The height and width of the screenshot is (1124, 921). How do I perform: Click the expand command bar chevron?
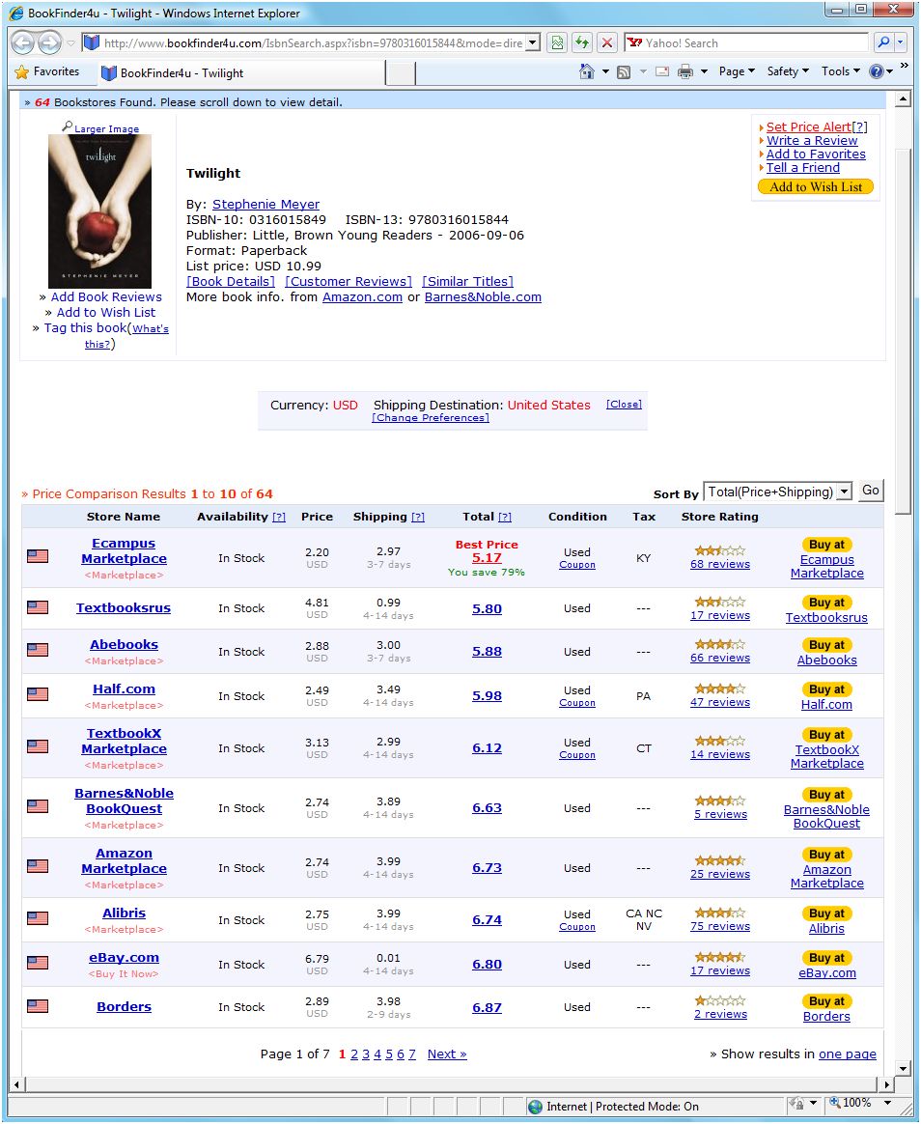coord(905,67)
